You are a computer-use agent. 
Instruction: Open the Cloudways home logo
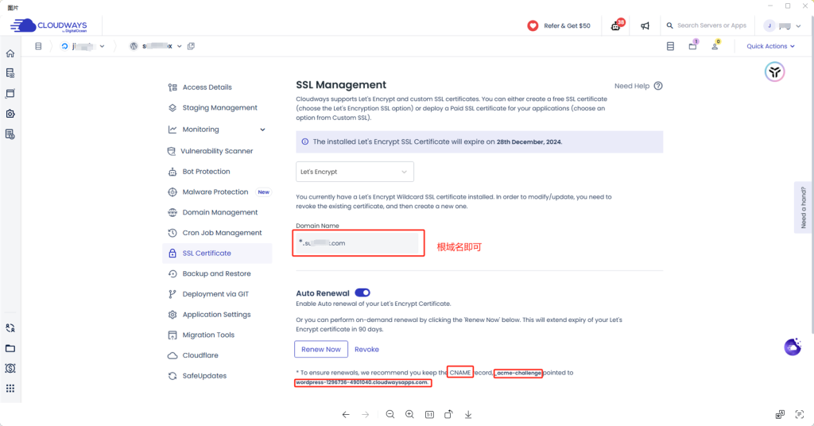(48, 25)
